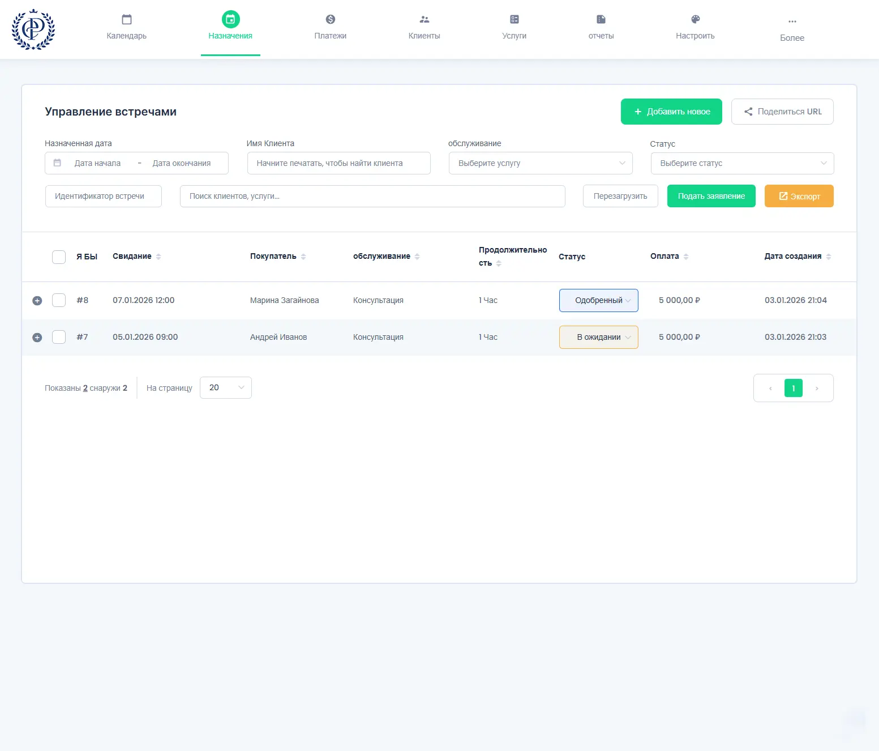Viewport: 879px width, 751px height.
Task: Click the green Назначения calendar icon
Action: pos(230,19)
